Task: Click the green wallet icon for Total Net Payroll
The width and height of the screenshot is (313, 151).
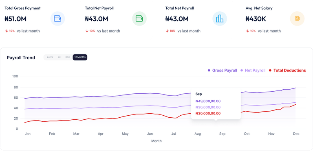Action: pos(139,19)
